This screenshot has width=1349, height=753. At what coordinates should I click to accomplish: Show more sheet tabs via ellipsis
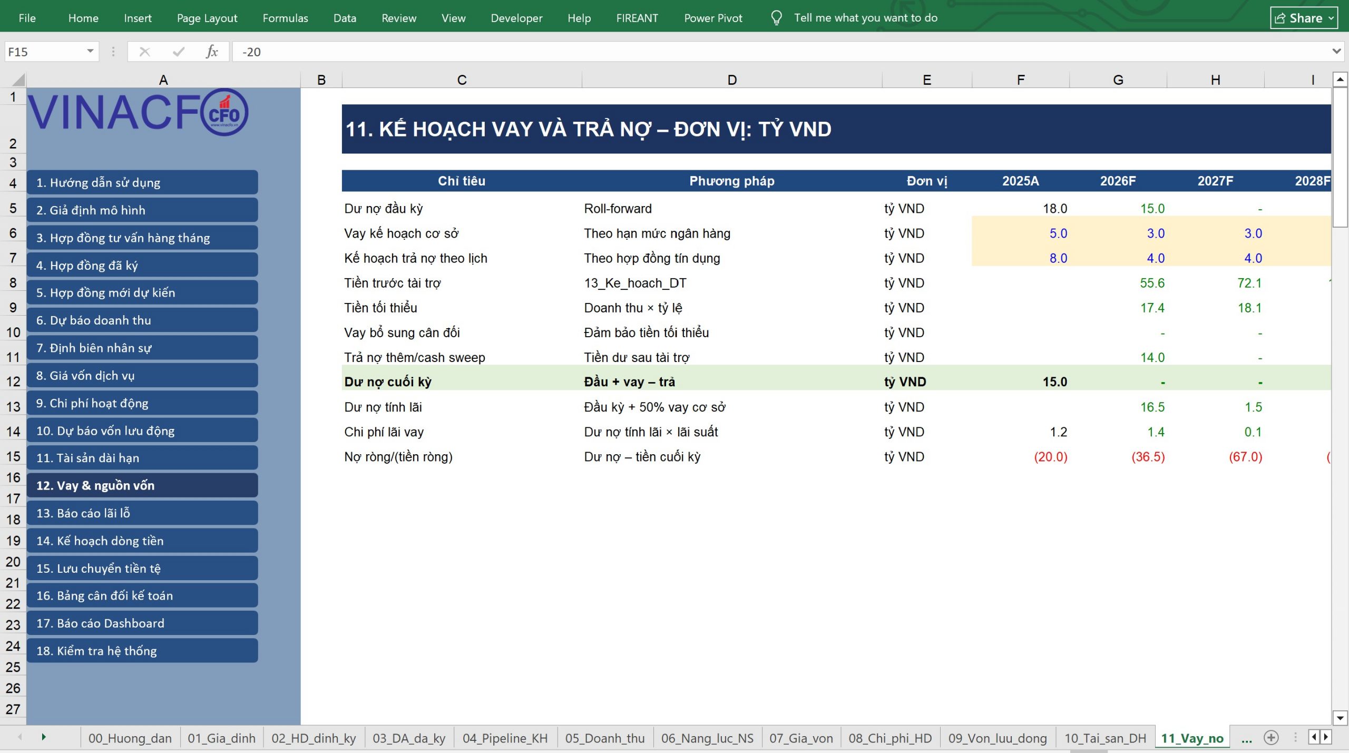pyautogui.click(x=1246, y=739)
